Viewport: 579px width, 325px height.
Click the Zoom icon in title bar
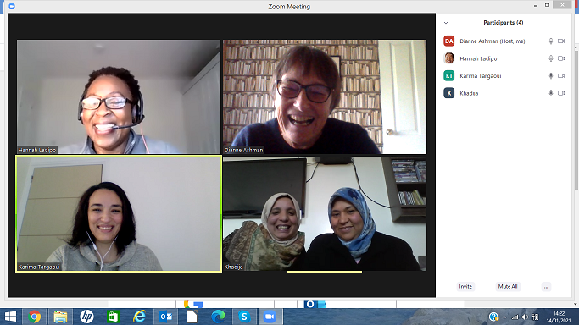pos(12,6)
